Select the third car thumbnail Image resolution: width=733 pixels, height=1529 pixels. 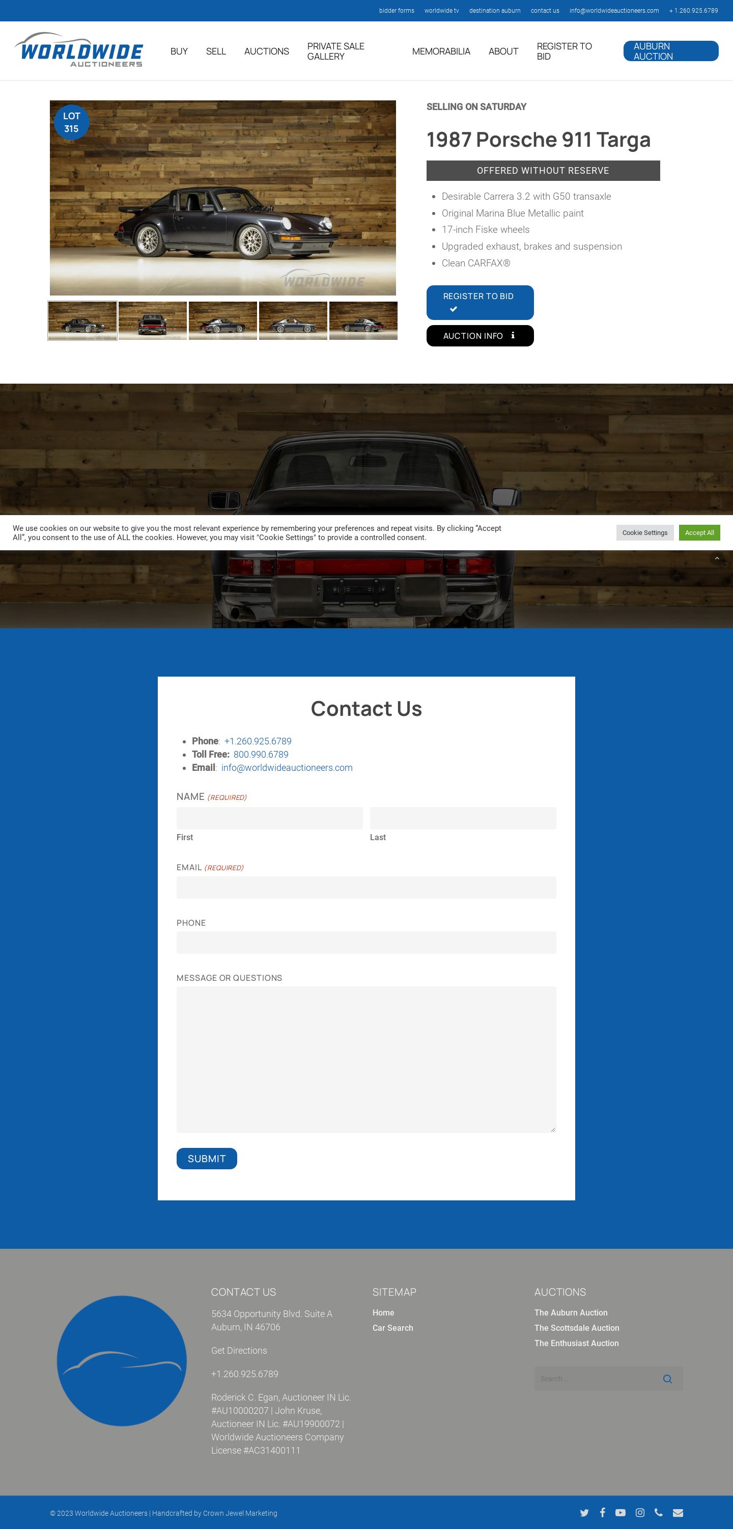pos(223,320)
